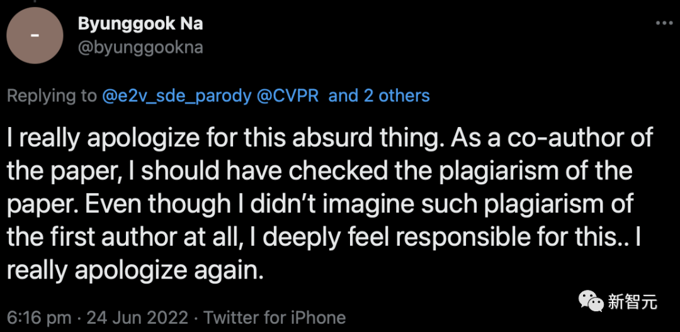Image resolution: width=680 pixels, height=332 pixels.
Task: Click the "Replying to" label
Action: coord(52,96)
